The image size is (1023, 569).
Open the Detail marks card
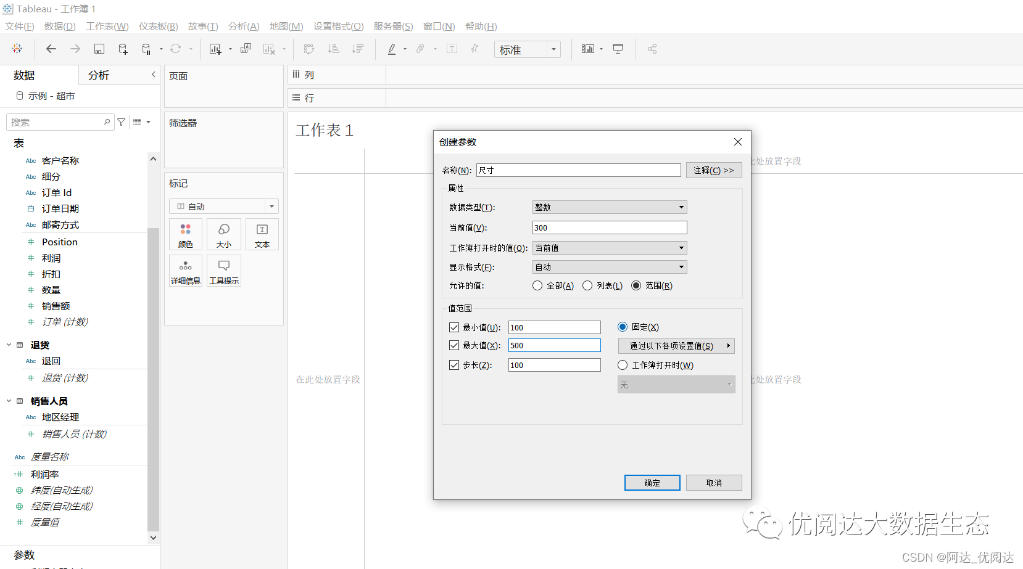[x=186, y=271]
